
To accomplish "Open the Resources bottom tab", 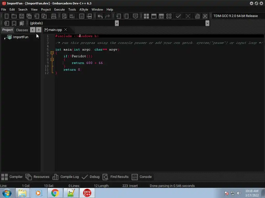I will [37, 177].
